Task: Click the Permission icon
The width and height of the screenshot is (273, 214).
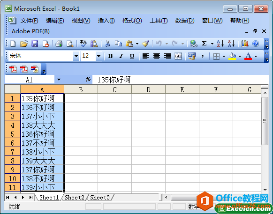Action: click(45, 44)
